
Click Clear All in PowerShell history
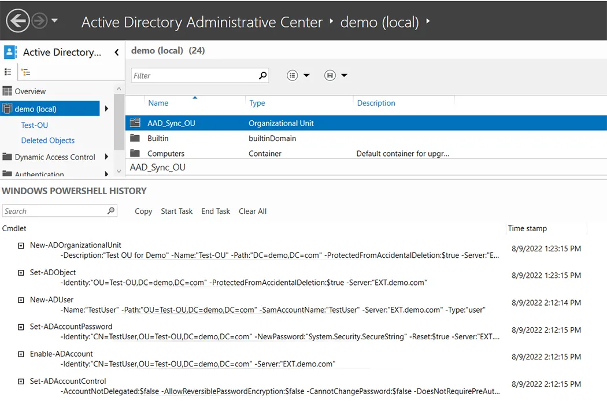253,212
